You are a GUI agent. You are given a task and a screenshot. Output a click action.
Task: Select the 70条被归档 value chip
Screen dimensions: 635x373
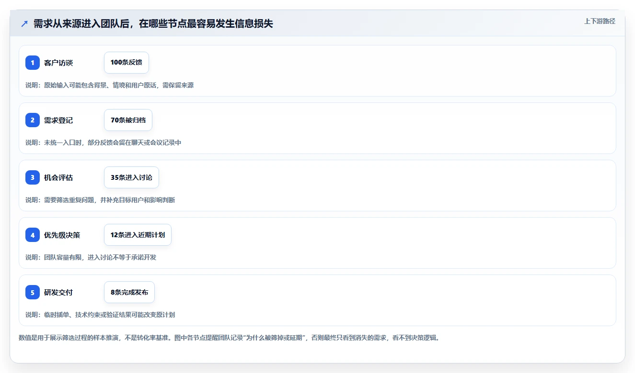pos(128,120)
